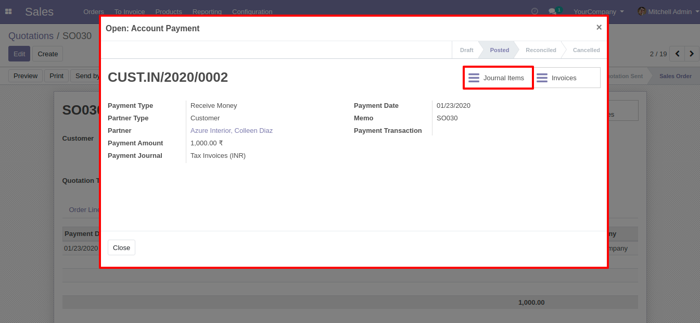Screen dimensions: 700x323
Task: Click the Sales Order status stage
Action: click(x=676, y=76)
